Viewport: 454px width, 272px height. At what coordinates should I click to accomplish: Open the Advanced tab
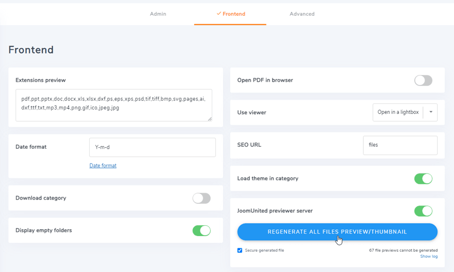(302, 14)
